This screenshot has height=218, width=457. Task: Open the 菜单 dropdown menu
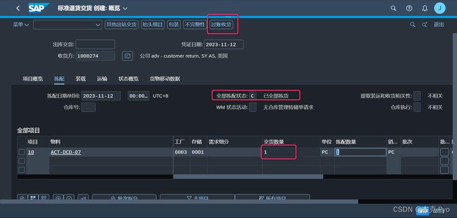(x=21, y=25)
